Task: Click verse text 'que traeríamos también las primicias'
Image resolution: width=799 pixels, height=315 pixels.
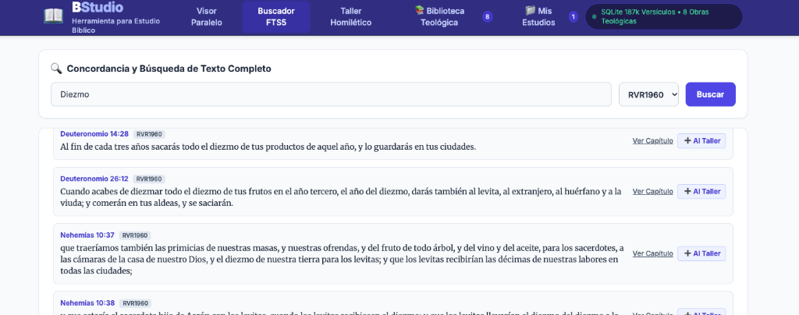Action: coord(342,260)
